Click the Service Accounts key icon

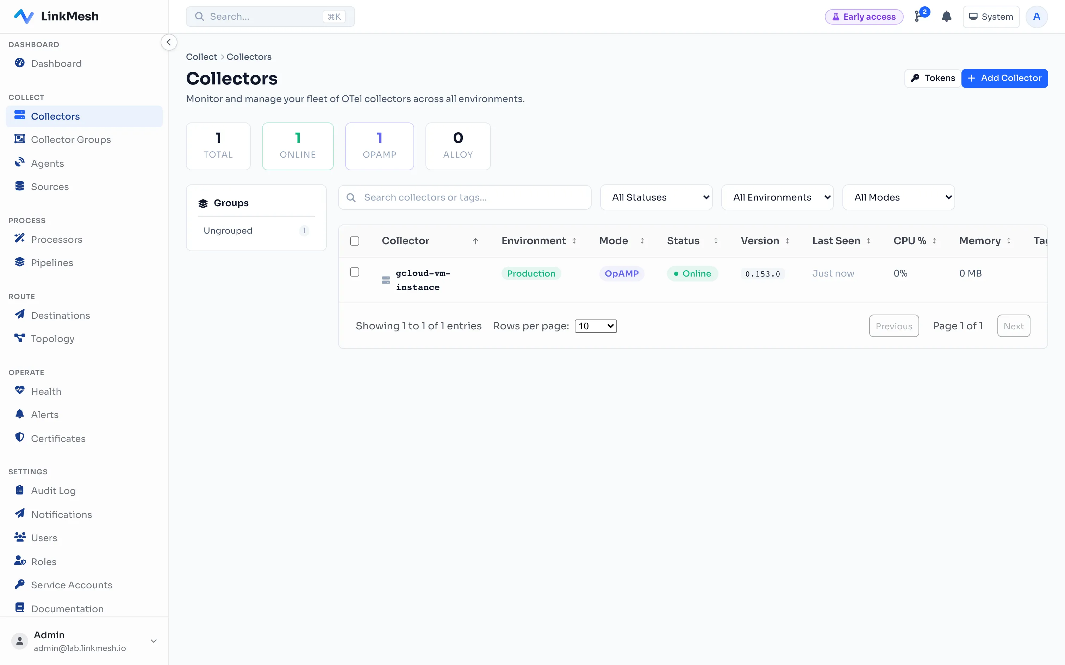coord(20,584)
